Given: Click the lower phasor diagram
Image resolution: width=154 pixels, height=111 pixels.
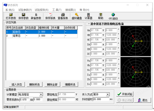Looking at the screenshot, I should point(136,72).
